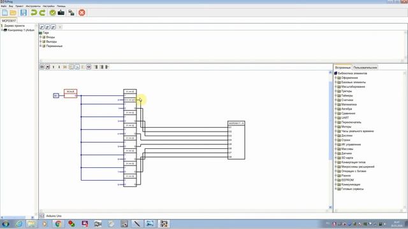Open the Windows Start menu
Screen dimensions: 408x229
click(6, 224)
